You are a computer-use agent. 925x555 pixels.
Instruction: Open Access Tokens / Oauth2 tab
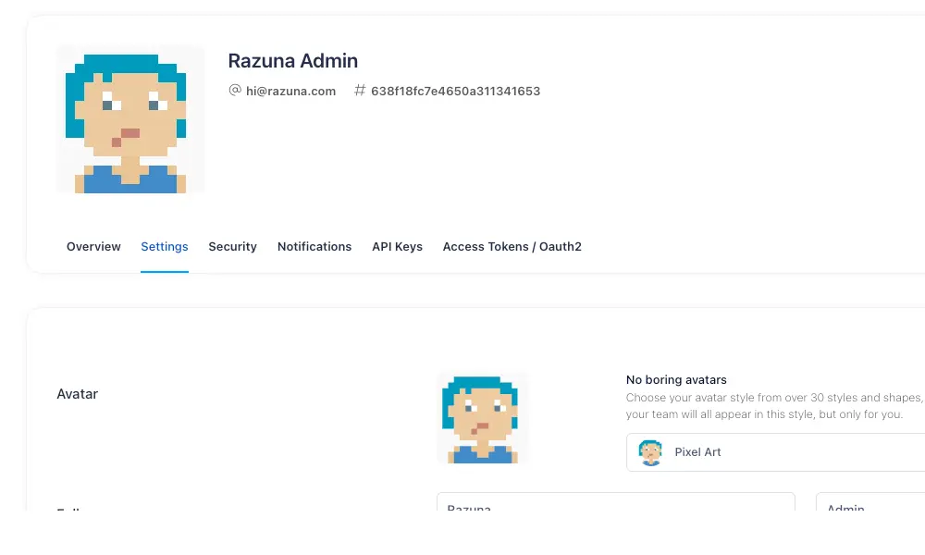click(512, 247)
